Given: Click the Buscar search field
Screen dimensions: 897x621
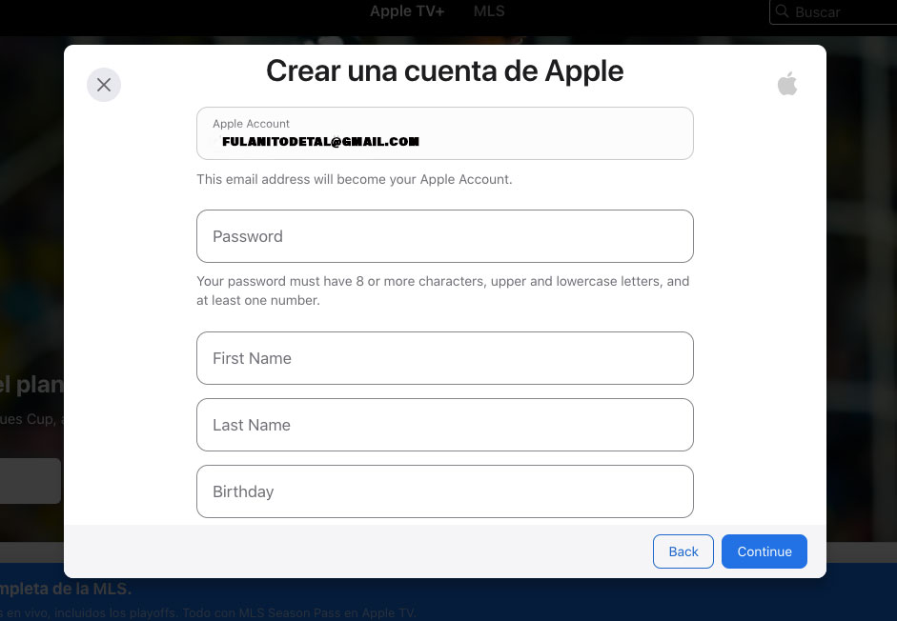Looking at the screenshot, I should (833, 11).
